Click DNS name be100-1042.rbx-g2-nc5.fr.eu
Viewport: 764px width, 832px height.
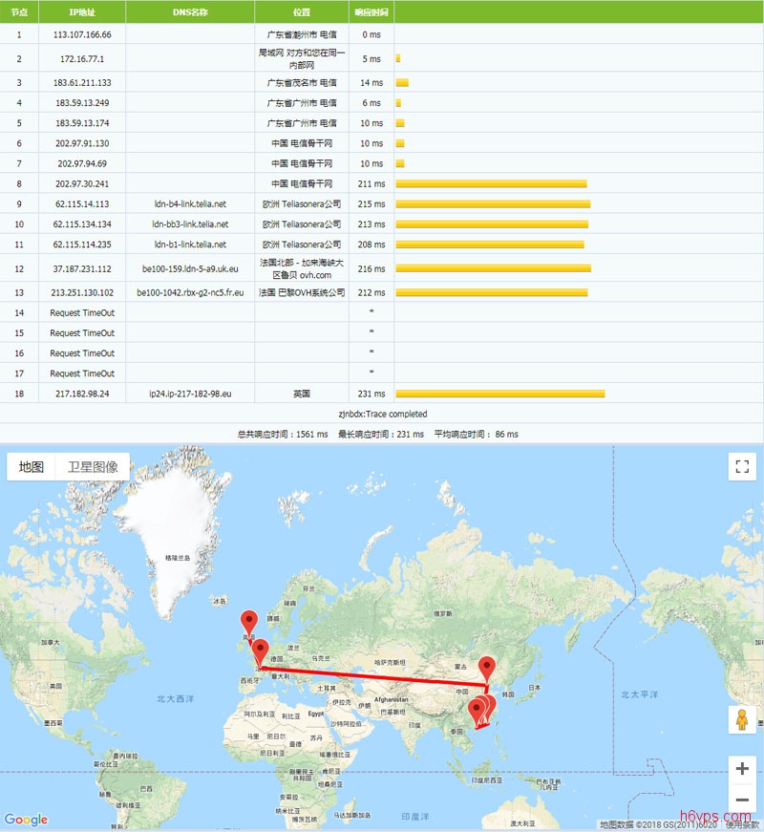(190, 292)
